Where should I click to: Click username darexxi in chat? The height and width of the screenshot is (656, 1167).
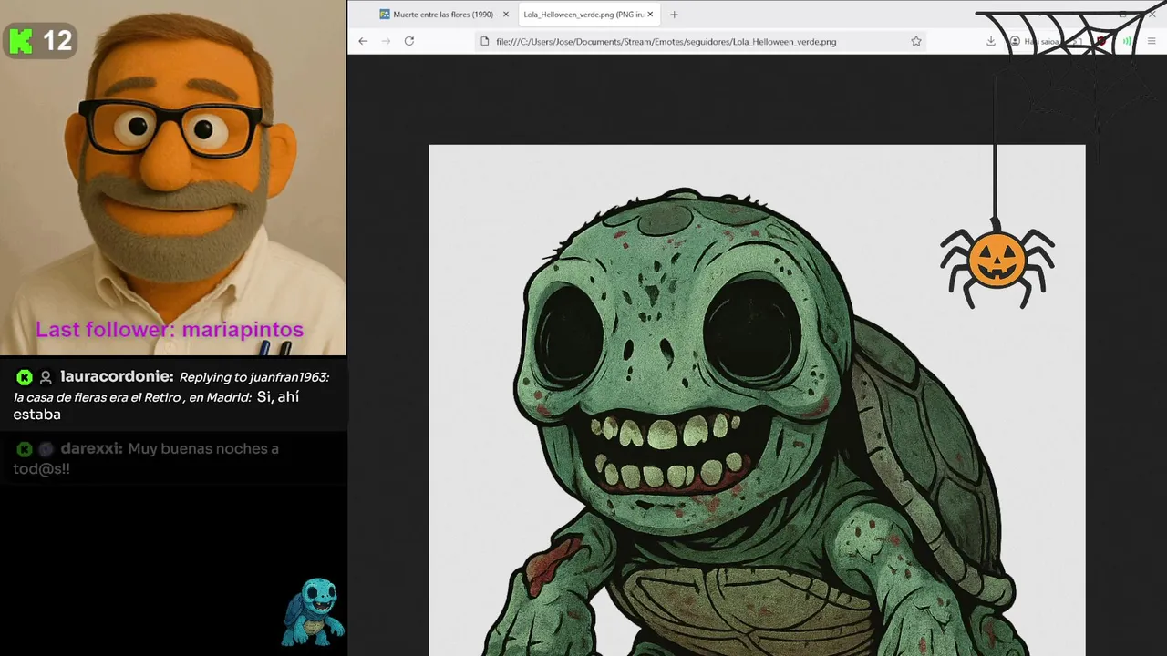click(92, 448)
